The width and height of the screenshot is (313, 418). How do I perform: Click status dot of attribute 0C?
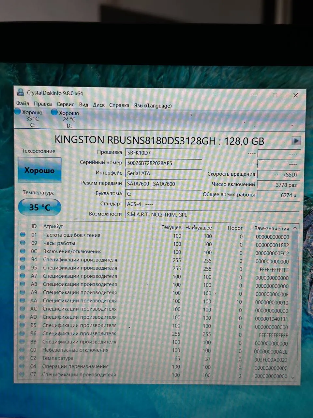pos(22,251)
